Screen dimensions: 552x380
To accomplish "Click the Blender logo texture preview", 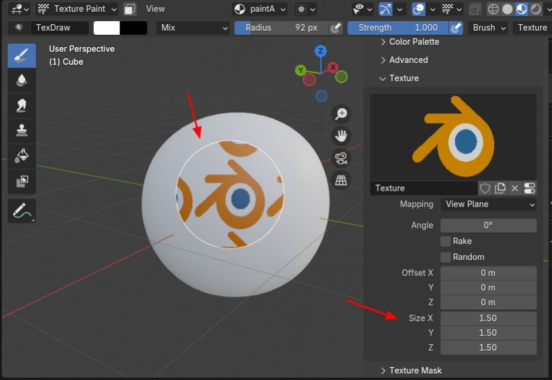I will coord(454,137).
